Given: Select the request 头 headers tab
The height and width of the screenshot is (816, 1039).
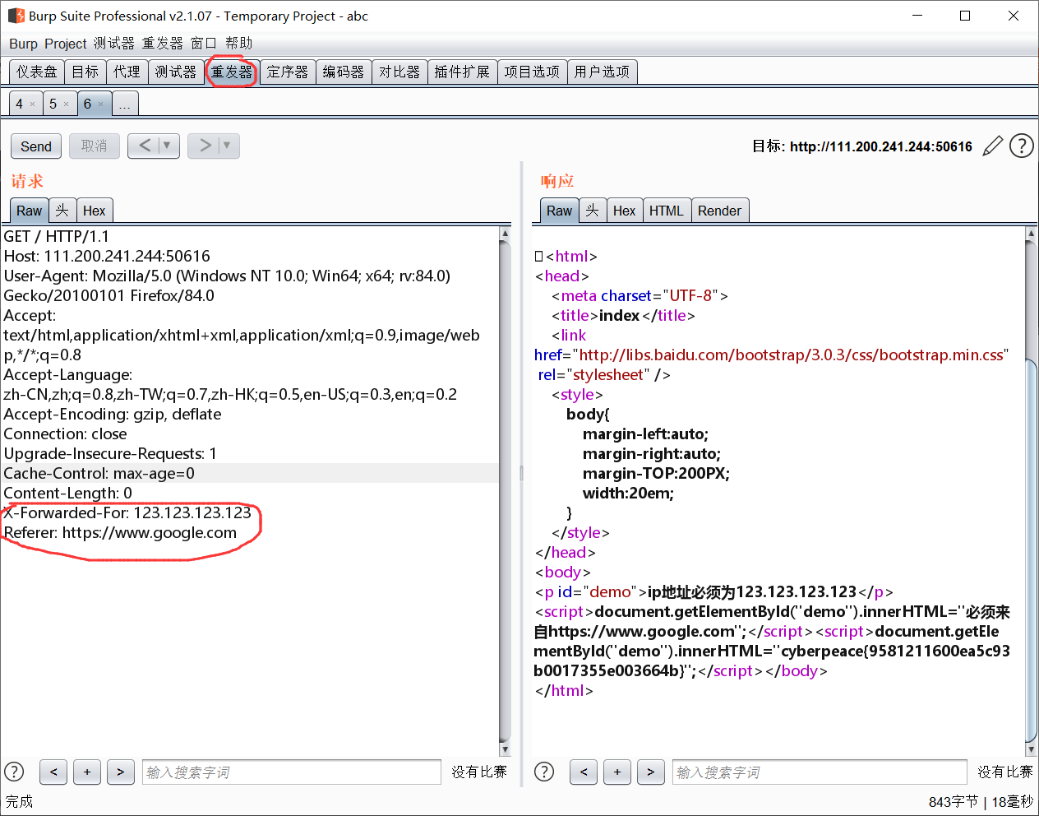Looking at the screenshot, I should tap(62, 211).
